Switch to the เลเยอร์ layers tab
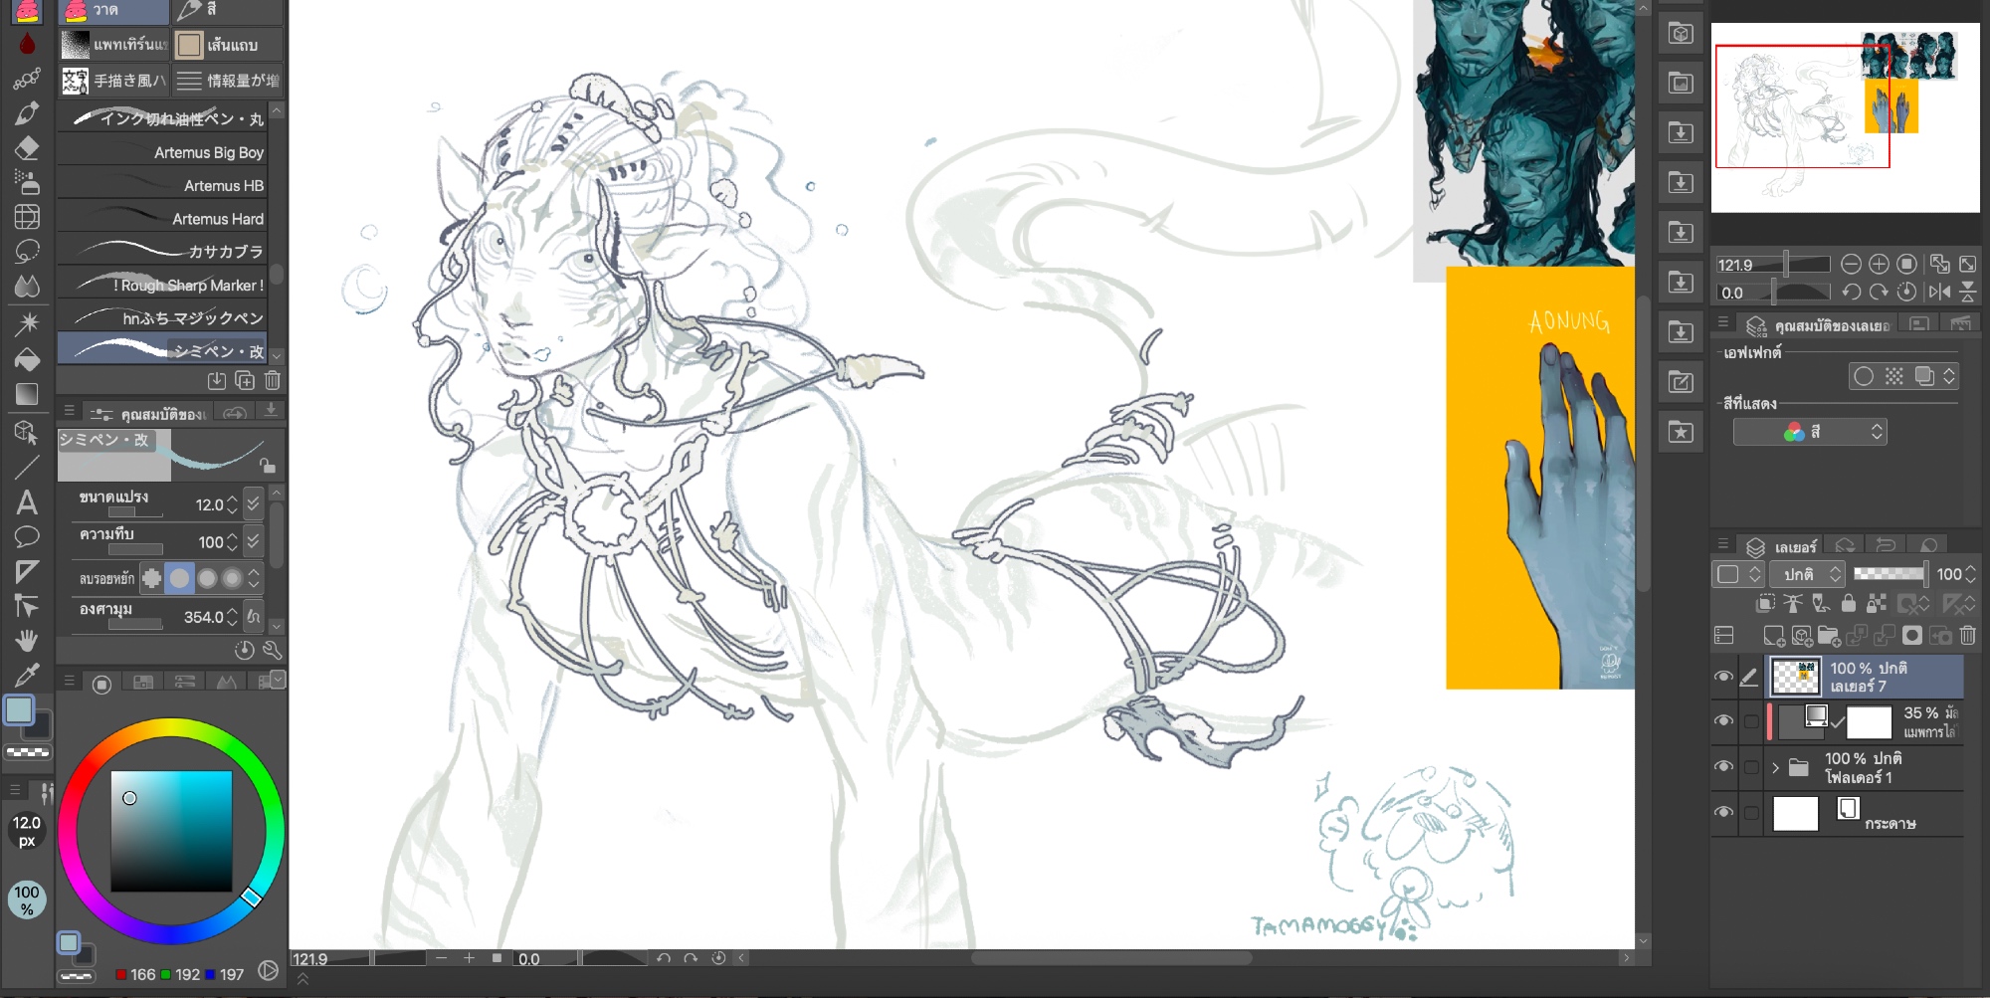 point(1782,546)
